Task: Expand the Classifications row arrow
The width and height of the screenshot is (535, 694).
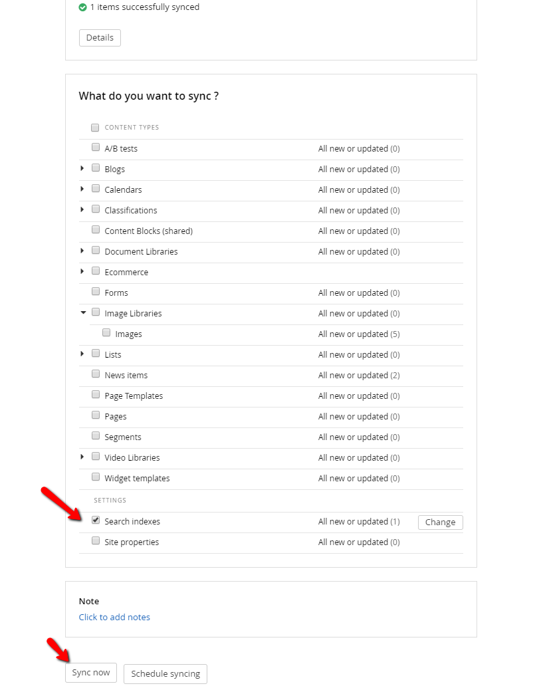Action: tap(82, 209)
